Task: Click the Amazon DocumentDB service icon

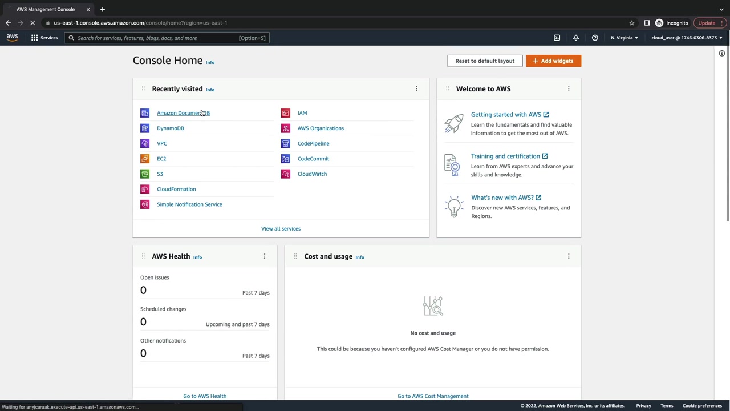Action: (x=145, y=113)
